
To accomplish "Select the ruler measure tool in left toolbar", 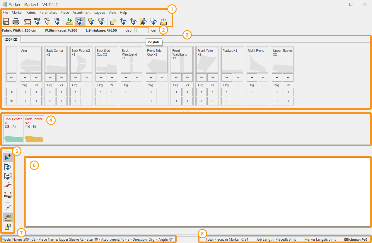I will [8, 194].
